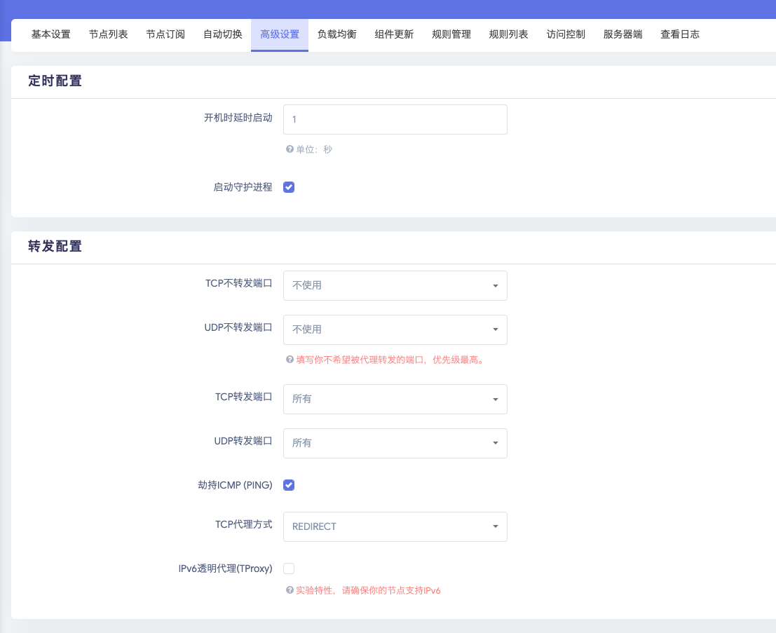Image resolution: width=776 pixels, height=633 pixels.
Task: Switch to the 节点列表 tab
Action: click(109, 34)
